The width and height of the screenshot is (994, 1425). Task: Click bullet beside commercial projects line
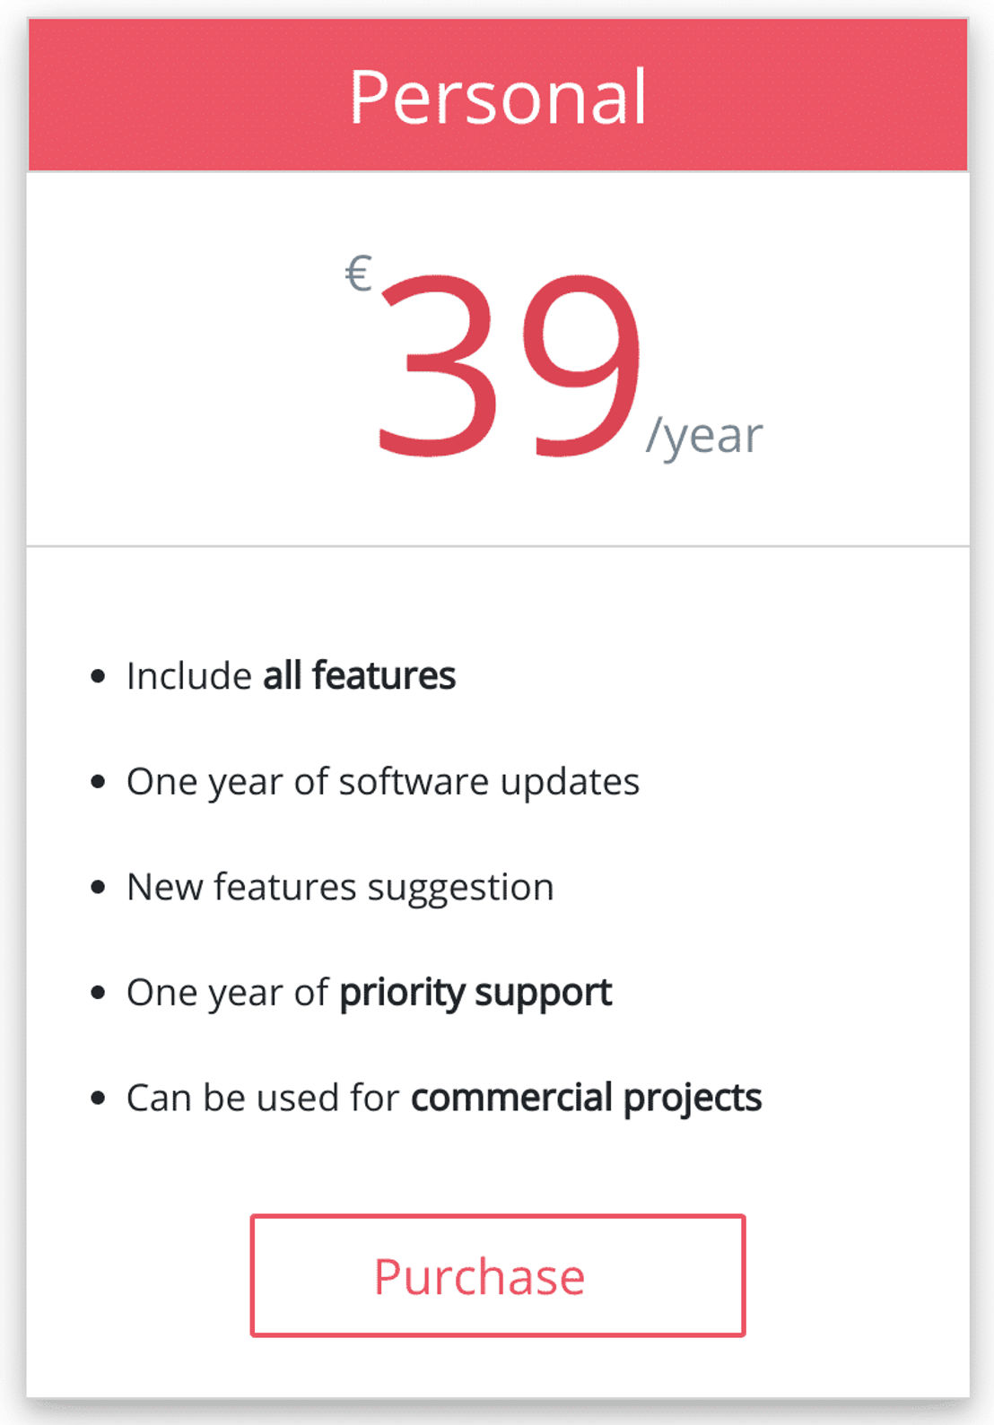99,1098
